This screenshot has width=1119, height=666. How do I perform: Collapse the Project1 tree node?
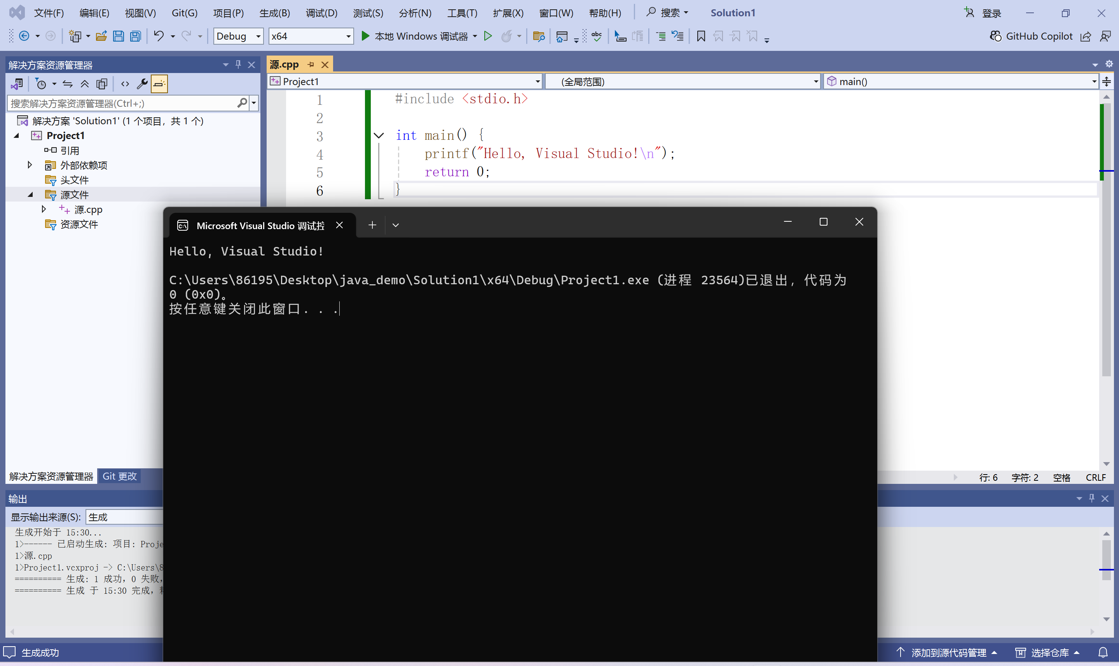pyautogui.click(x=17, y=136)
